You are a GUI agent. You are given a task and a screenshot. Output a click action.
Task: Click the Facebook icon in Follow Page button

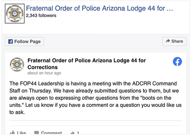tap(10, 41)
